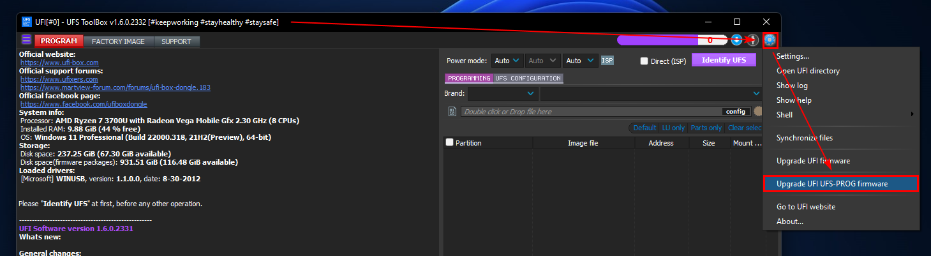Open the facebook.com/ufiboxdongle link

(84, 104)
